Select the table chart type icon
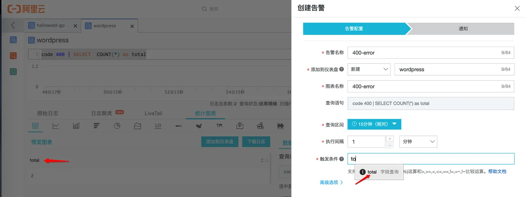Screen dimensions: 526x197 [x=35, y=126]
